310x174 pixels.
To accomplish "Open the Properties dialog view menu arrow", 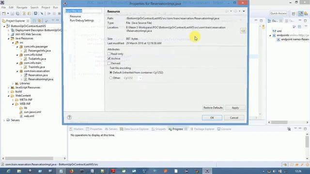I will point(244,11).
